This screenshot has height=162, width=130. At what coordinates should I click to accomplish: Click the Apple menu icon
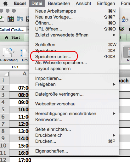coord(5,3)
